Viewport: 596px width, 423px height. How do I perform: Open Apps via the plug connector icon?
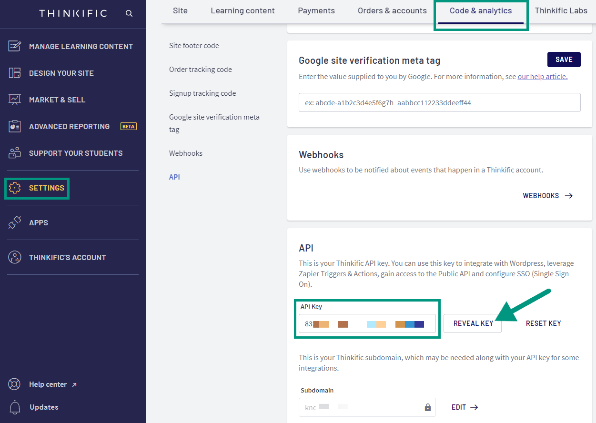click(15, 222)
